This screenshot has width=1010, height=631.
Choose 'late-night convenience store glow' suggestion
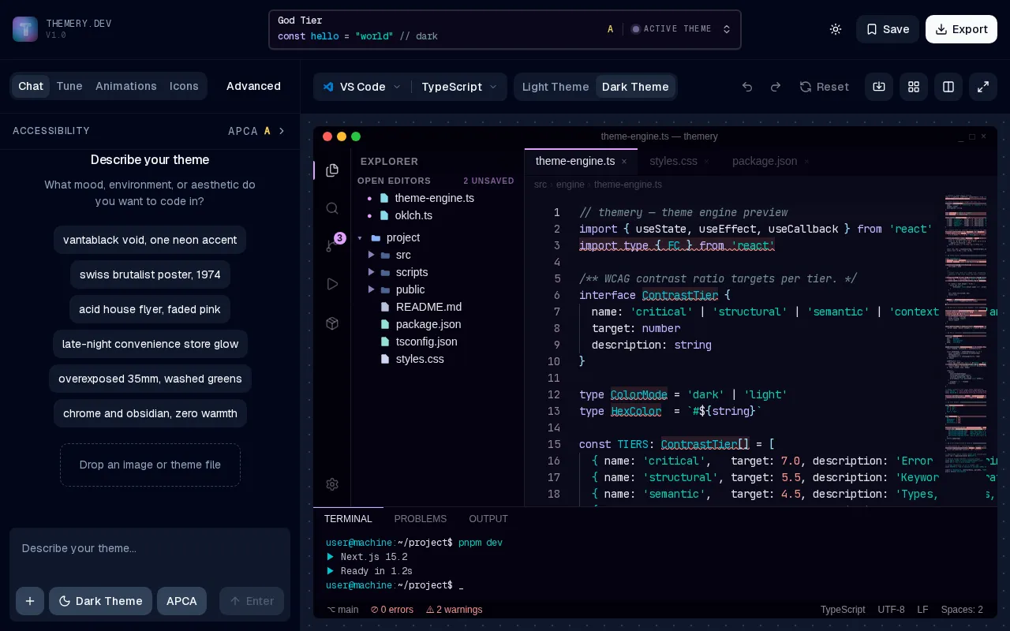(x=150, y=344)
